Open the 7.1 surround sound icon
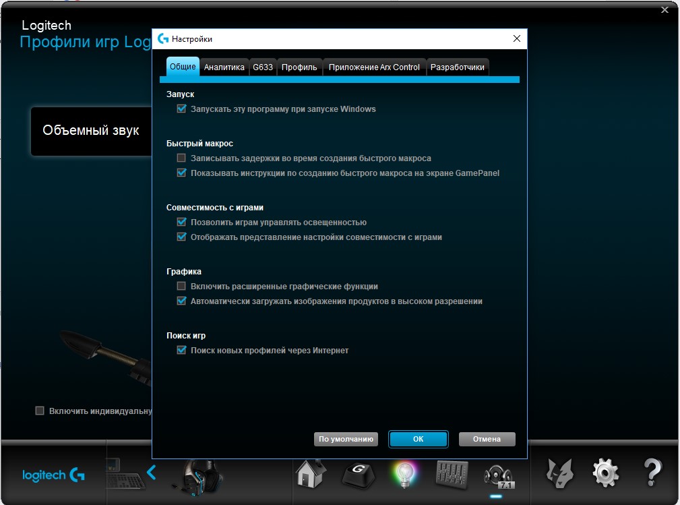Viewport: 680px width, 505px height. [x=498, y=477]
